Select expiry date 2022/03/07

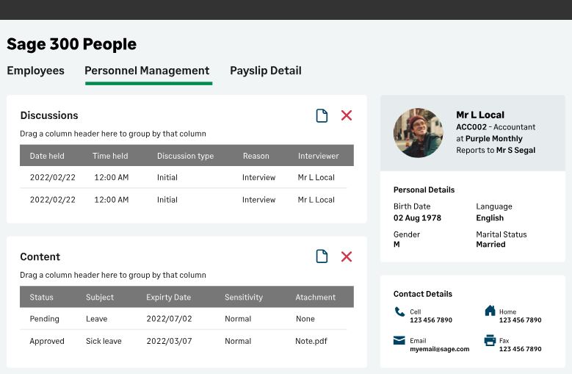169,341
